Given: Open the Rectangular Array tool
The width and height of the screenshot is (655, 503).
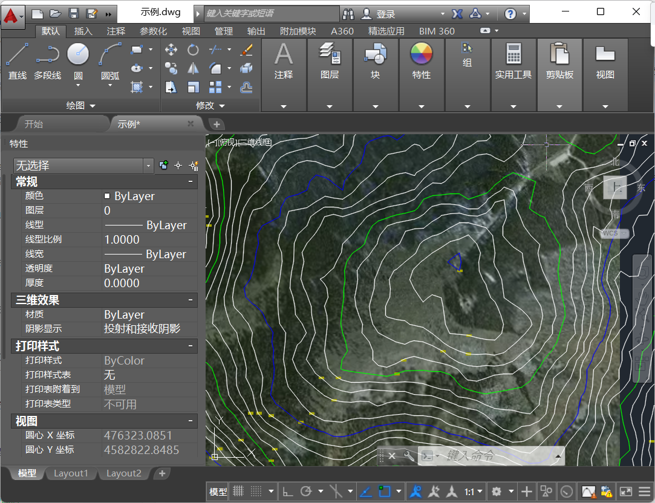Looking at the screenshot, I should point(215,87).
